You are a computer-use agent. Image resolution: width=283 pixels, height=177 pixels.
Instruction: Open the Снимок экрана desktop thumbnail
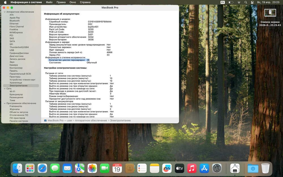tap(270, 13)
